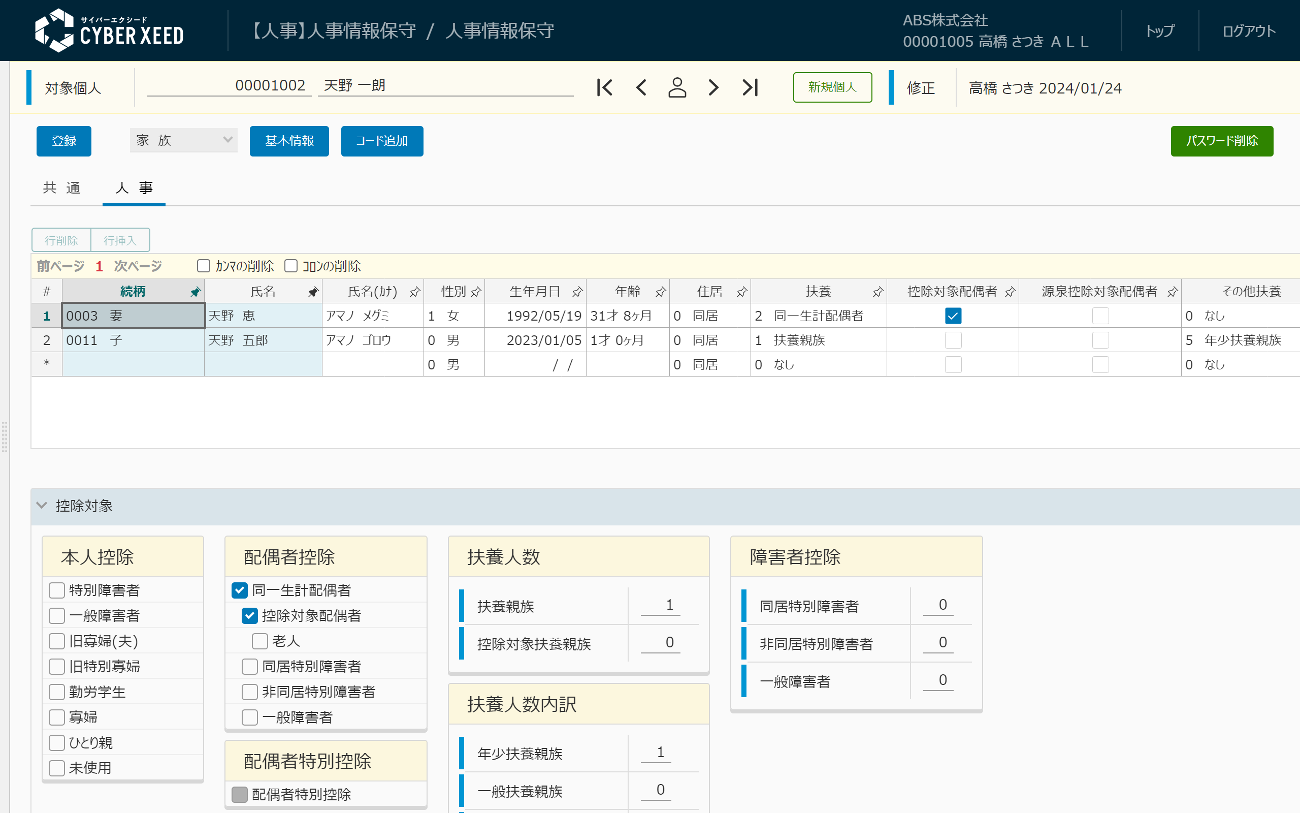This screenshot has width=1300, height=813.
Task: Select name cell 天野 五郎
Action: pyautogui.click(x=263, y=340)
